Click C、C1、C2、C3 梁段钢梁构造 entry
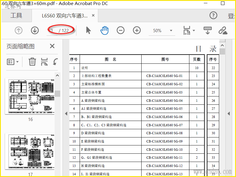The image size is (236, 177). pos(104,125)
